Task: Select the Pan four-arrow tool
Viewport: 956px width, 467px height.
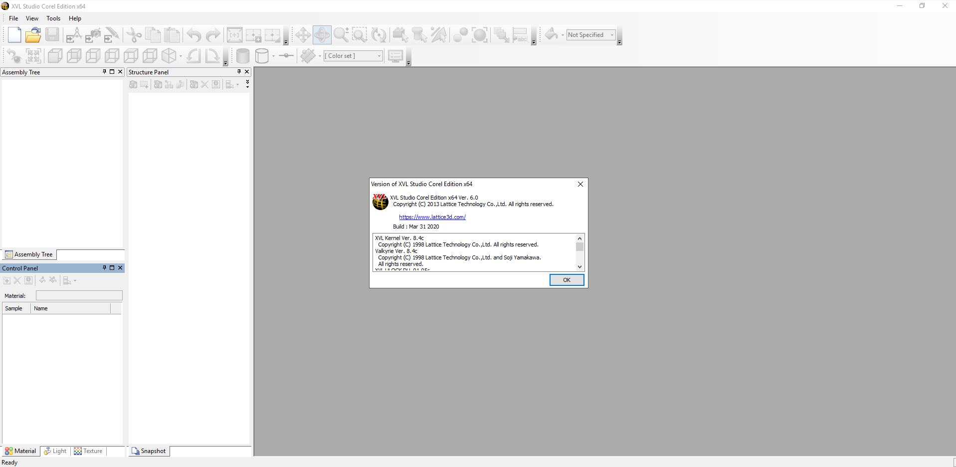Action: pos(303,35)
